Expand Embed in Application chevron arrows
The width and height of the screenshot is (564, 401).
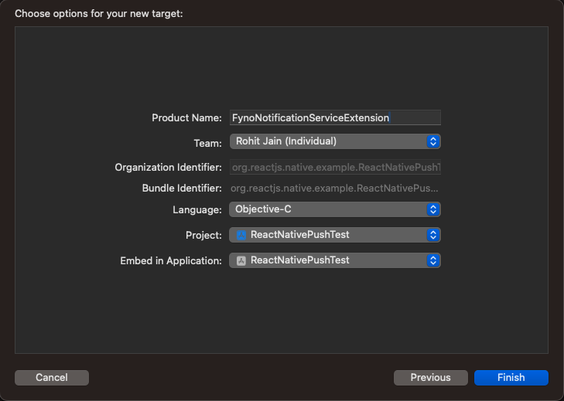coord(433,260)
